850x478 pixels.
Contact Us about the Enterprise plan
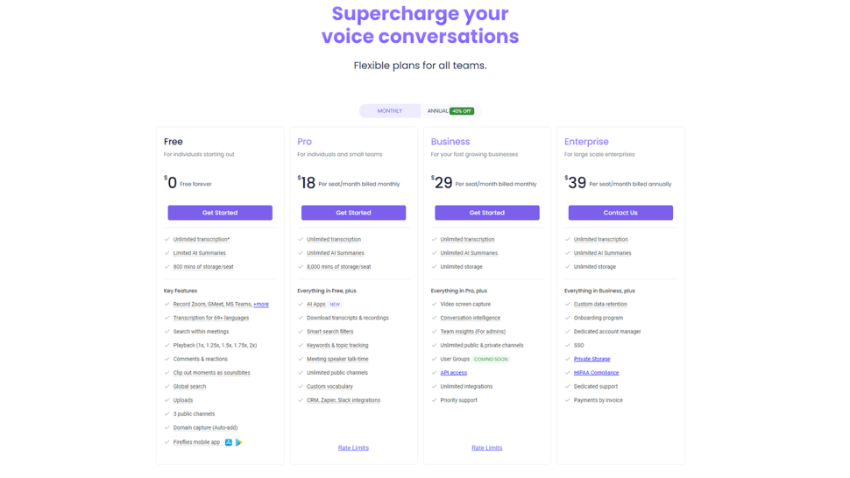[x=620, y=213]
